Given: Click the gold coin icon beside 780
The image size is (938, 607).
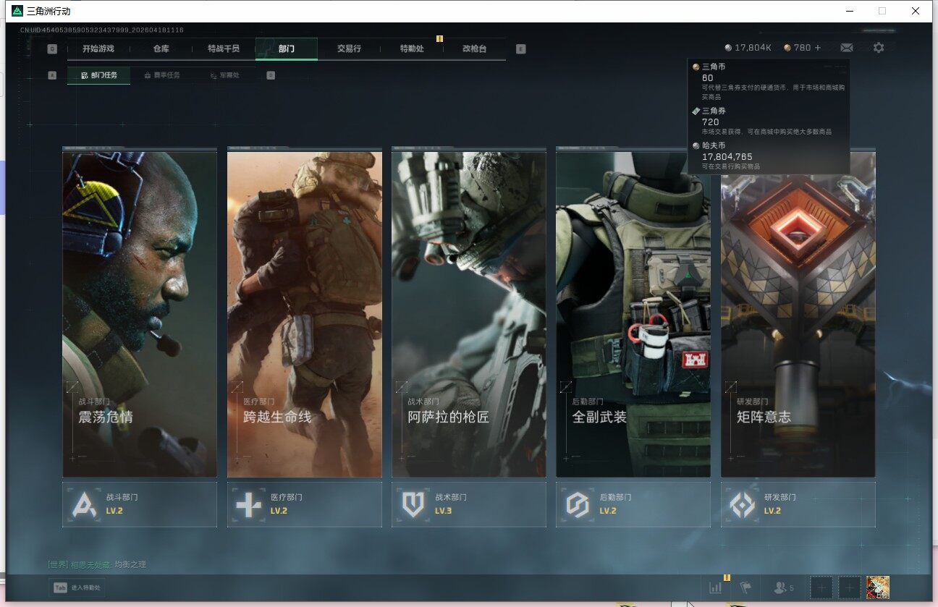Looking at the screenshot, I should coord(787,48).
